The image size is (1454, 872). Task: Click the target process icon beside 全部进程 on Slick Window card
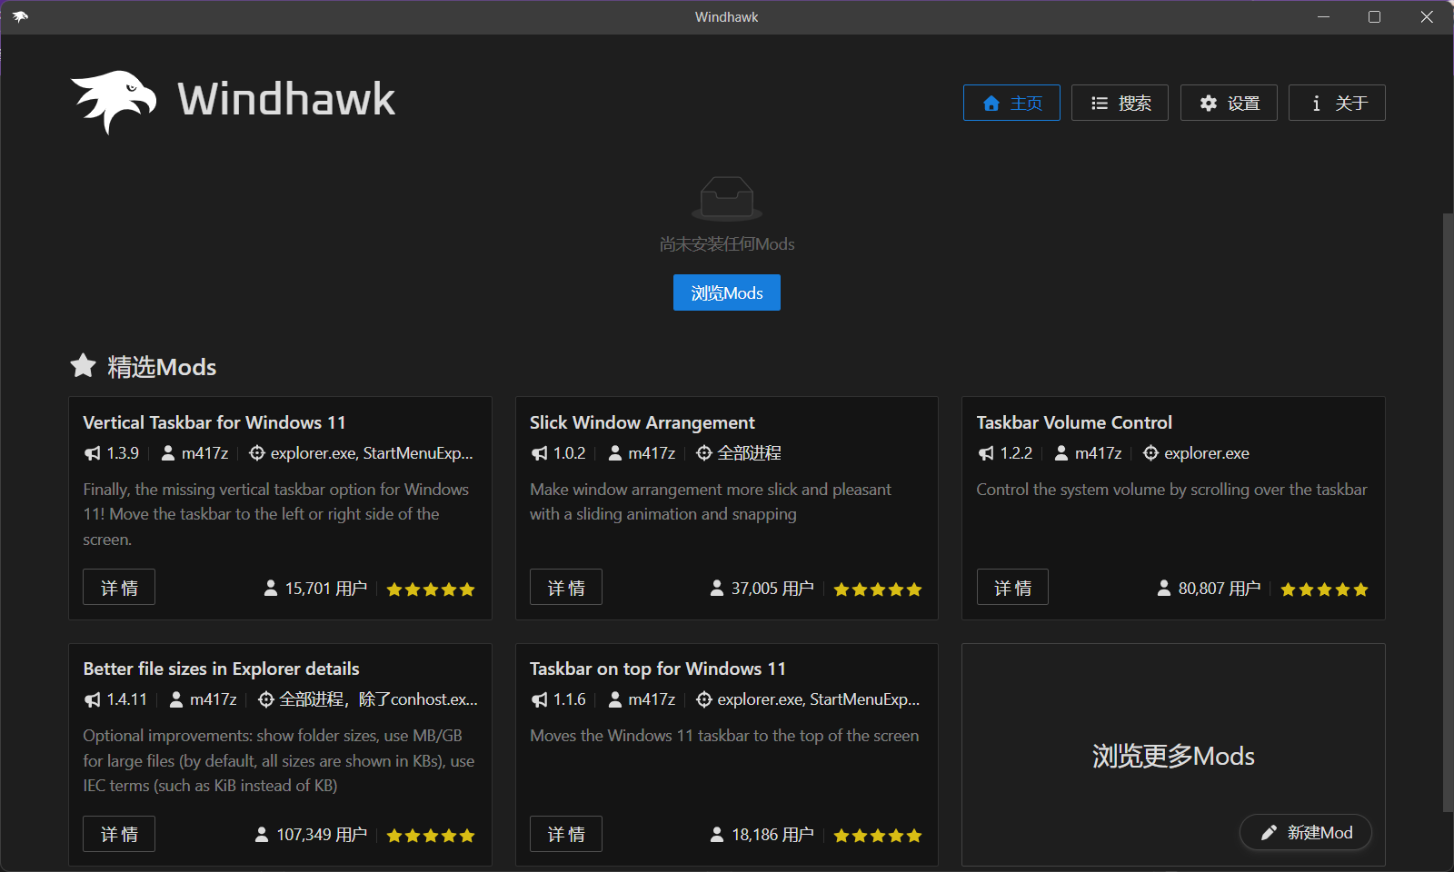[704, 453]
